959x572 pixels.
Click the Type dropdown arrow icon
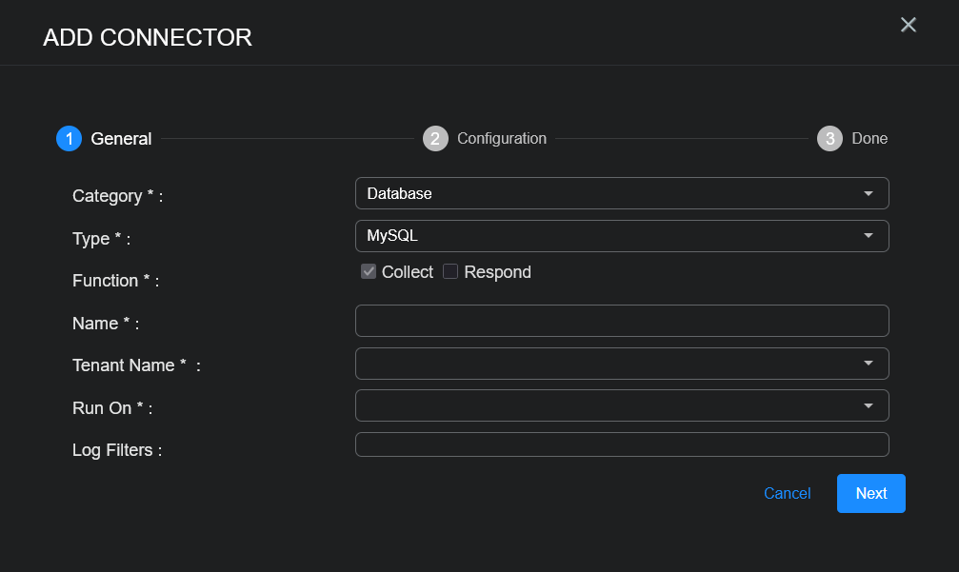pos(868,236)
